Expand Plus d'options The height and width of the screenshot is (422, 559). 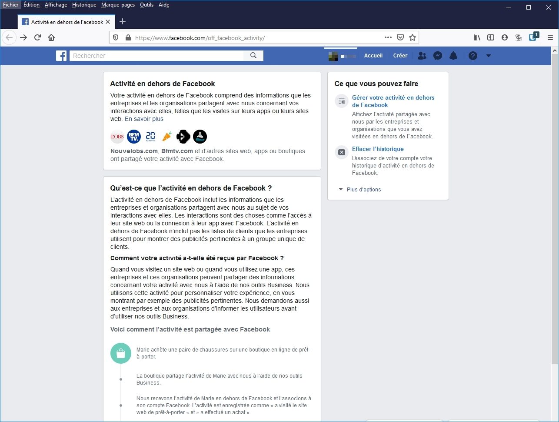360,190
